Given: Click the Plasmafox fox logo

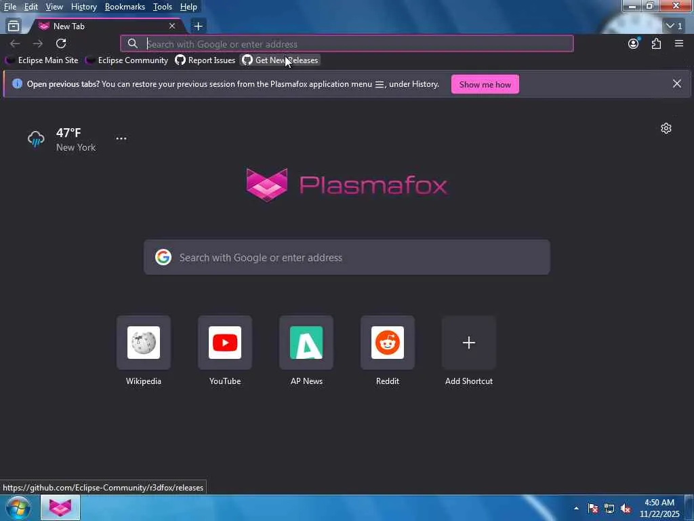Looking at the screenshot, I should pos(266,185).
